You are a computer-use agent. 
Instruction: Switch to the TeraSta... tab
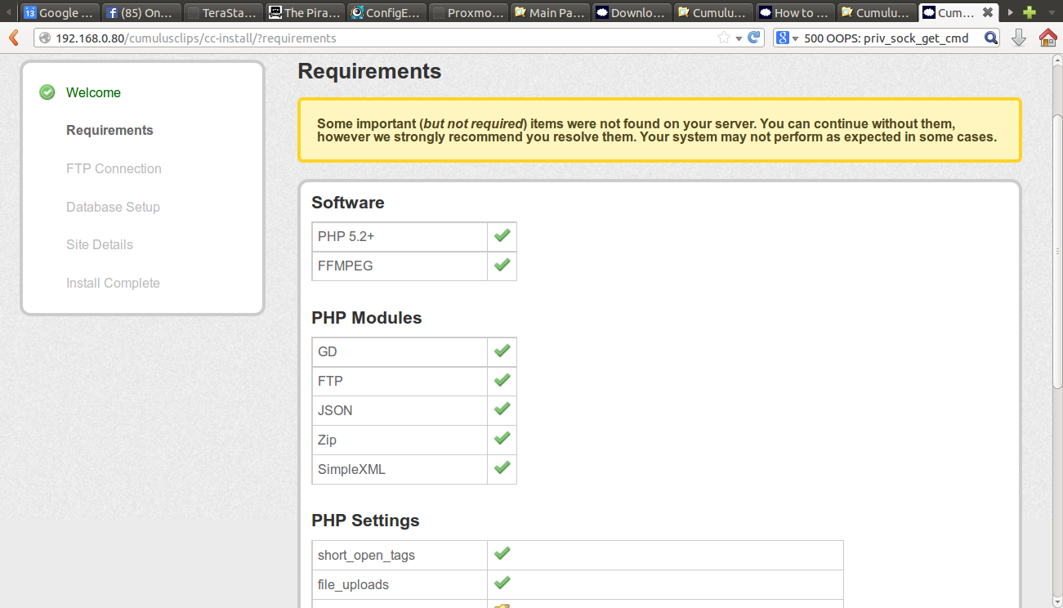223,12
